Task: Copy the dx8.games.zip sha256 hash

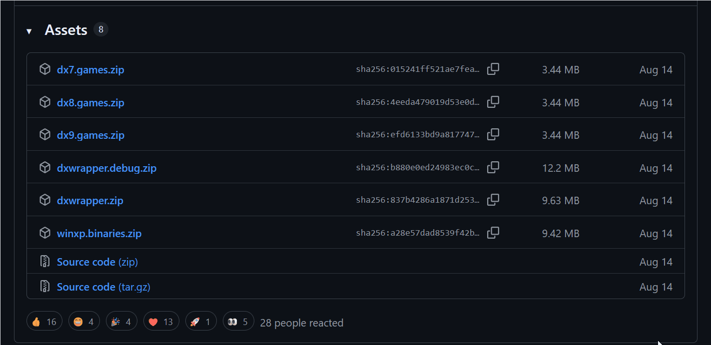Action: pos(493,102)
